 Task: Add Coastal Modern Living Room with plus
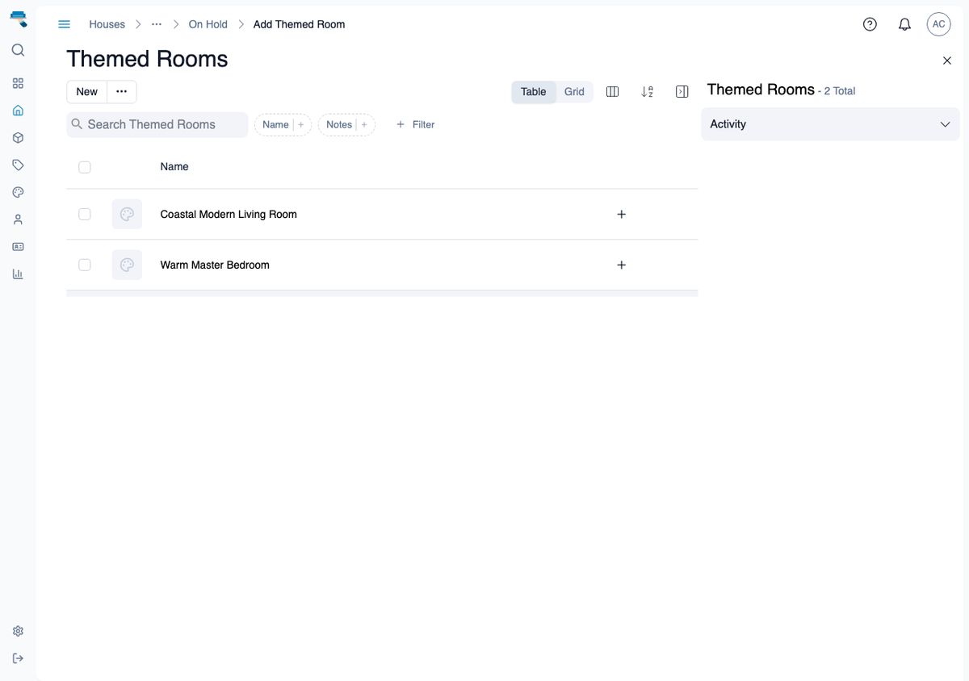pyautogui.click(x=621, y=214)
